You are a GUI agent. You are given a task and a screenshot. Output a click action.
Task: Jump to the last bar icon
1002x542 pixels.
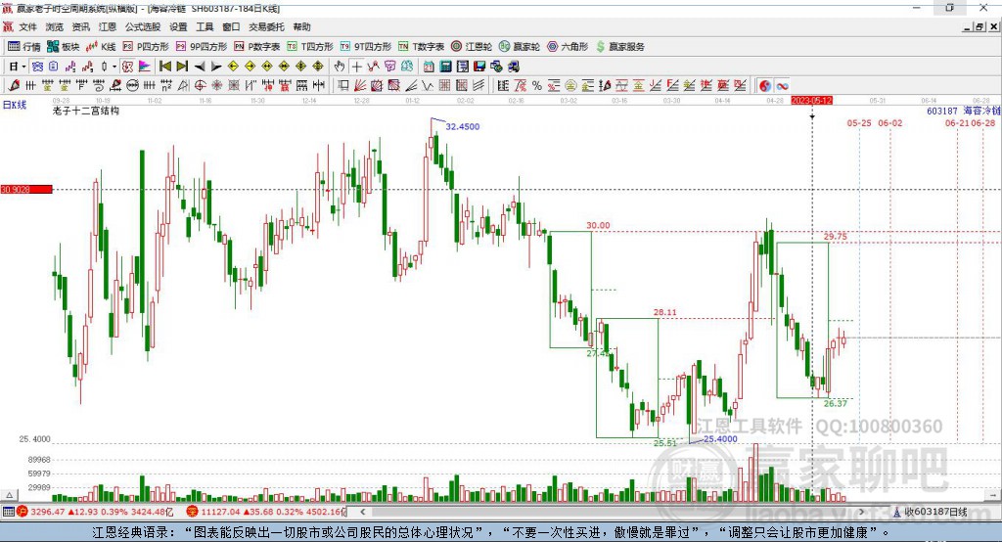[x=182, y=67]
